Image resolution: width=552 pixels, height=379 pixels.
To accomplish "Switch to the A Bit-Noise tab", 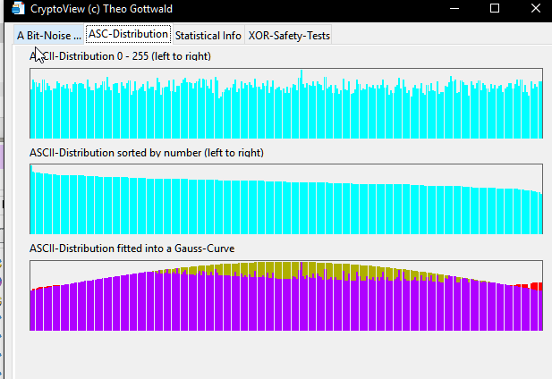I will click(48, 36).
